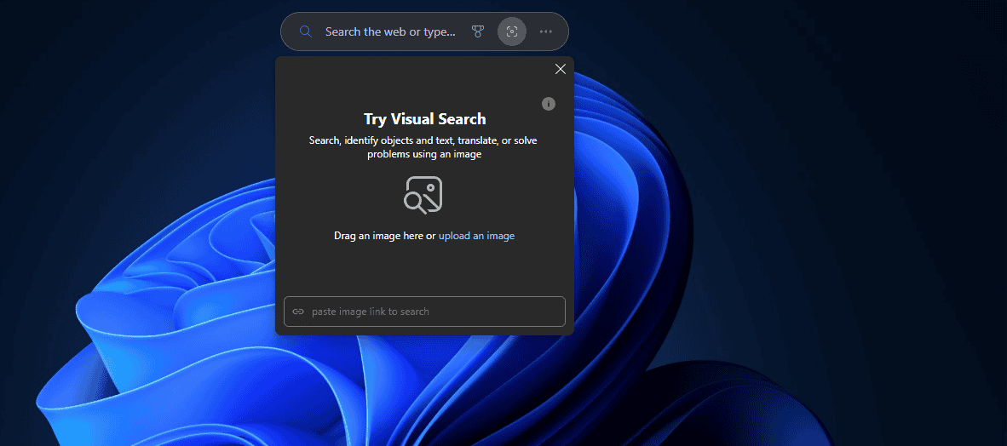The width and height of the screenshot is (1007, 446).
Task: Click the Try Visual Search heading
Action: tap(424, 118)
